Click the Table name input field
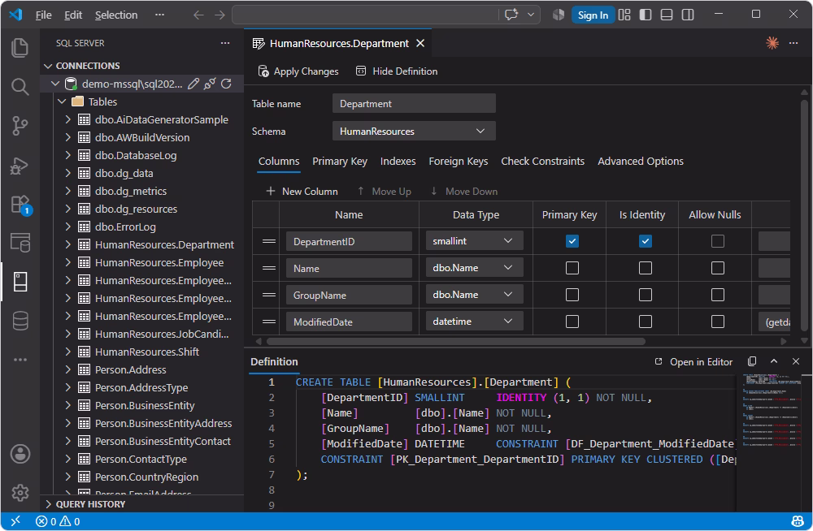813x531 pixels. pyautogui.click(x=414, y=104)
